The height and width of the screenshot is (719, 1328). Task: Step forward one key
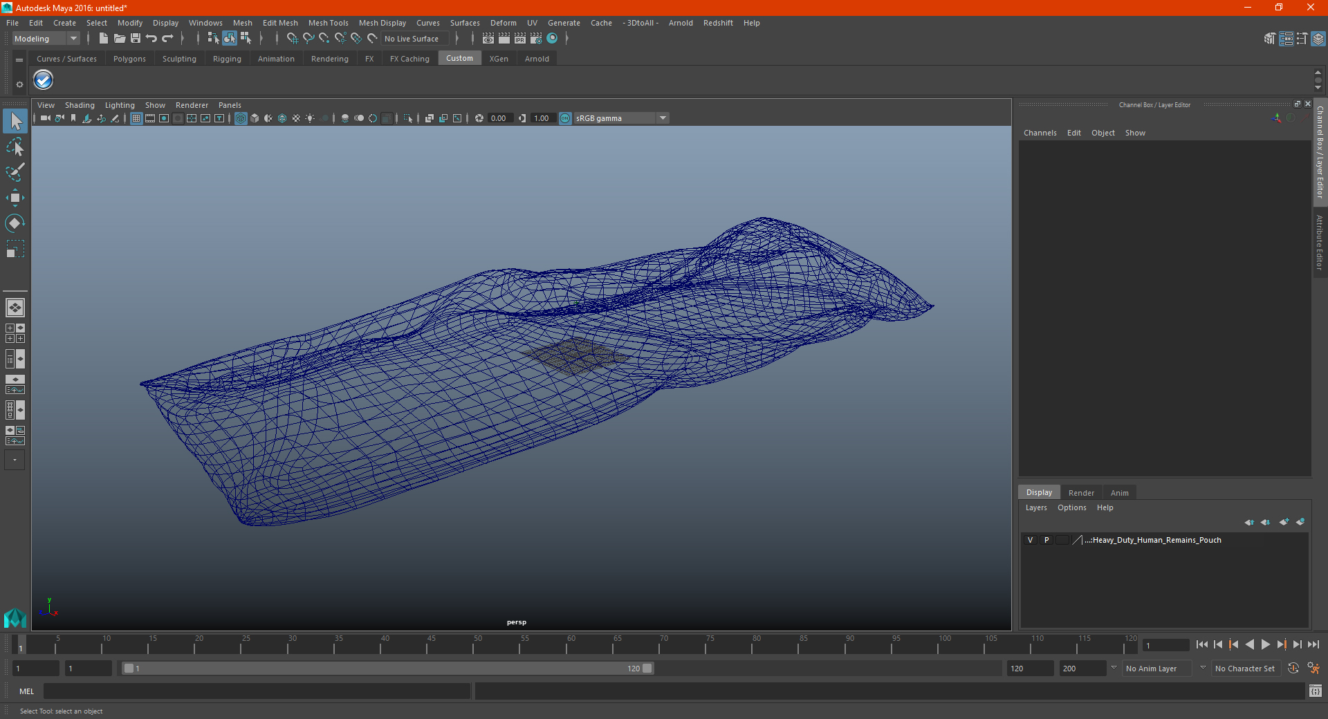tap(1282, 644)
